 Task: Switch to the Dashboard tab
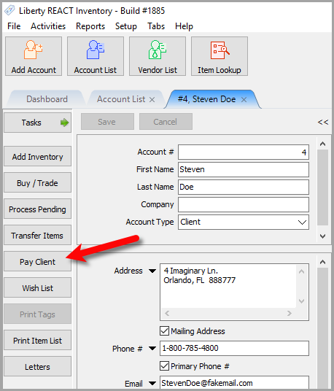click(47, 99)
